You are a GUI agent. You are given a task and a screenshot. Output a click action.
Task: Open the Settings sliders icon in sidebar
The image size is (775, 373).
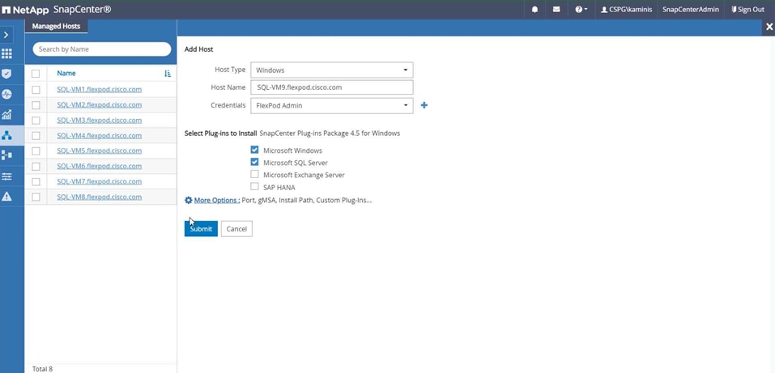point(6,176)
